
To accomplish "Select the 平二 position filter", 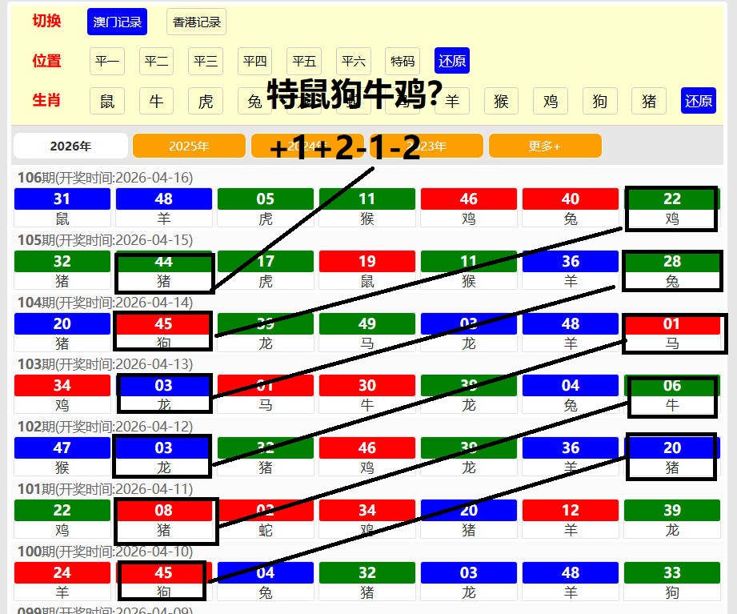I will [156, 61].
